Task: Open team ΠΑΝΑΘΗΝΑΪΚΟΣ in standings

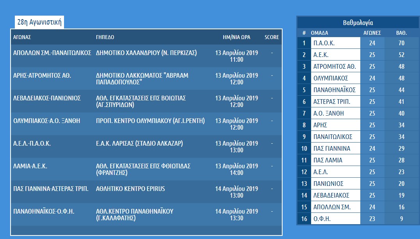Action: click(335, 90)
